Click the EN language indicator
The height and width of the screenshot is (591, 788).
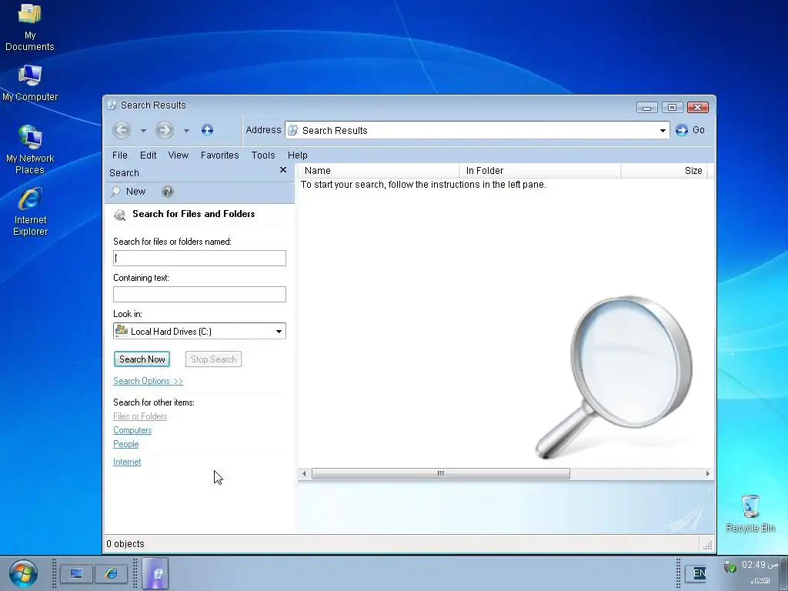(x=699, y=573)
